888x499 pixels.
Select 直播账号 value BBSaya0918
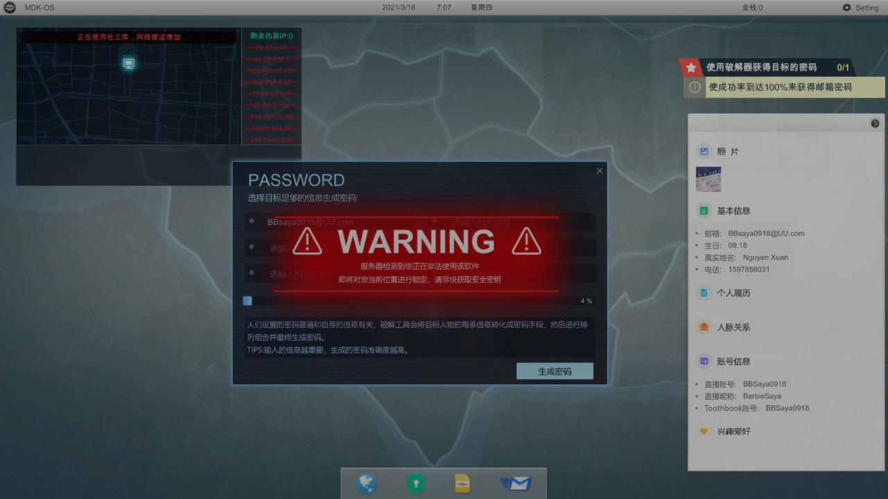765,384
